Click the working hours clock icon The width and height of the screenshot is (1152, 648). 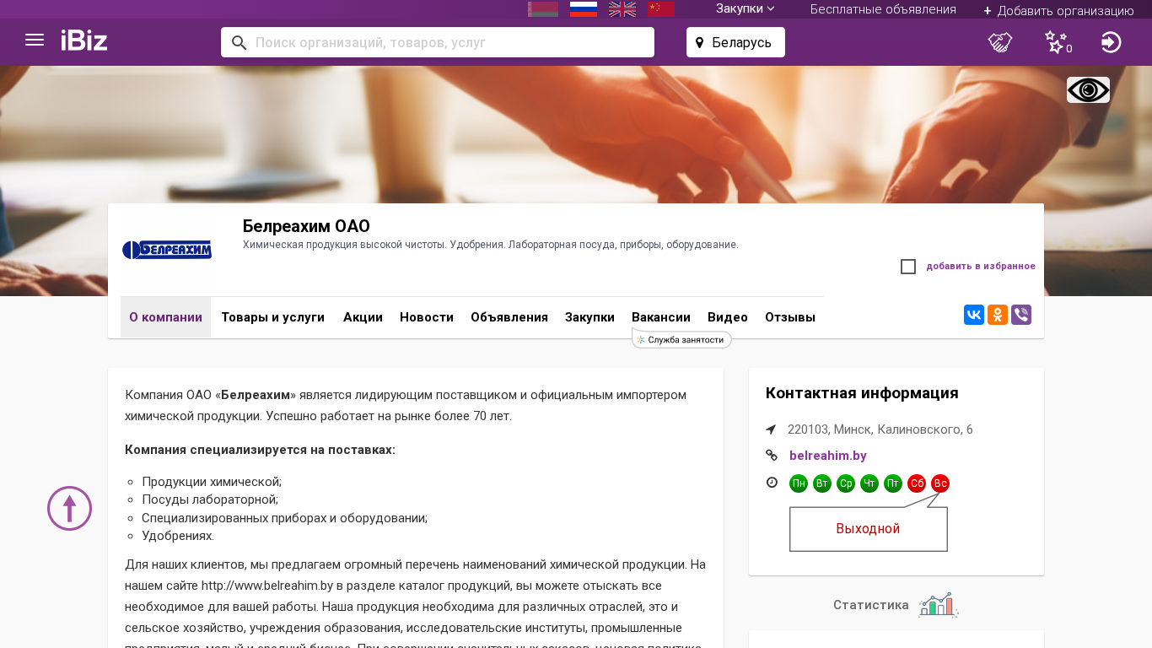point(772,483)
